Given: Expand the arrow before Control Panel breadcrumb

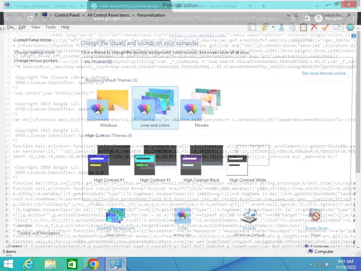Looking at the screenshot, I should [x=51, y=15].
